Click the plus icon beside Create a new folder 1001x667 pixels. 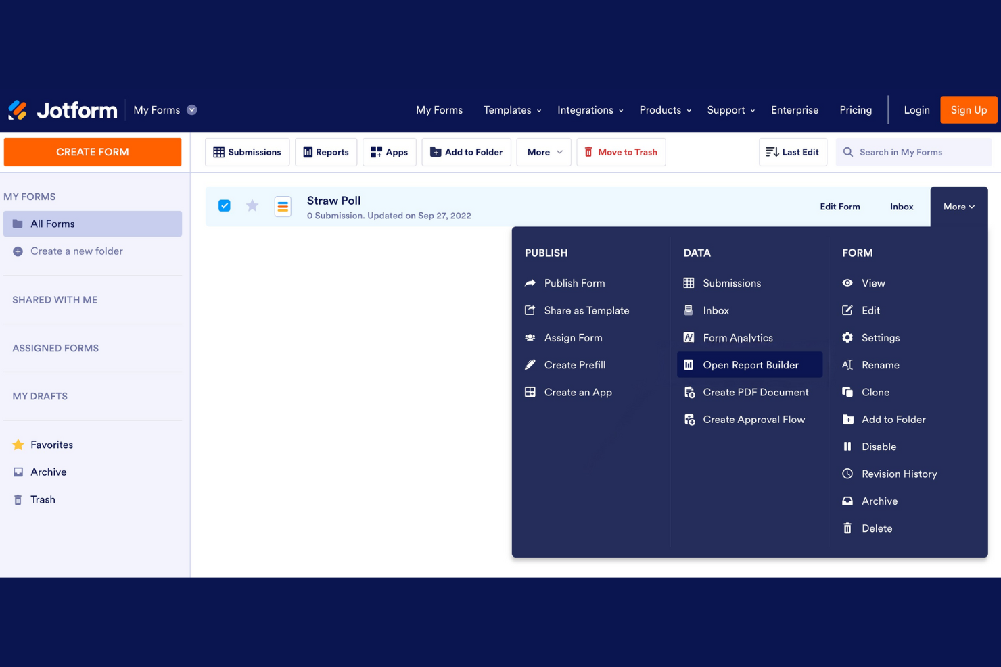click(18, 251)
